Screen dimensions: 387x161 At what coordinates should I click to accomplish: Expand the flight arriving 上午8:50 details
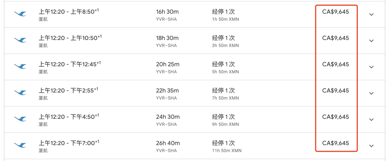pos(372,15)
